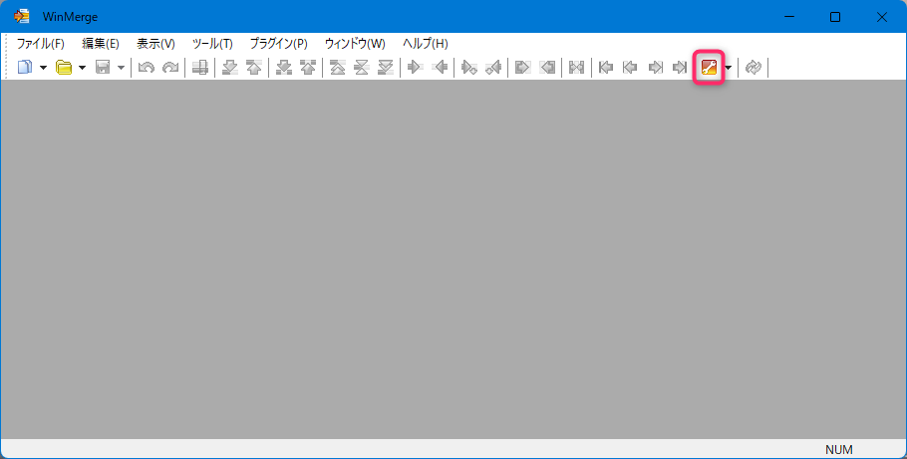Click right arrow icon with thin right bar
The width and height of the screenshot is (907, 459).
pyautogui.click(x=655, y=68)
